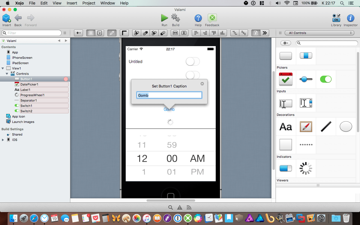Click the Library search field

pyautogui.click(x=327, y=43)
